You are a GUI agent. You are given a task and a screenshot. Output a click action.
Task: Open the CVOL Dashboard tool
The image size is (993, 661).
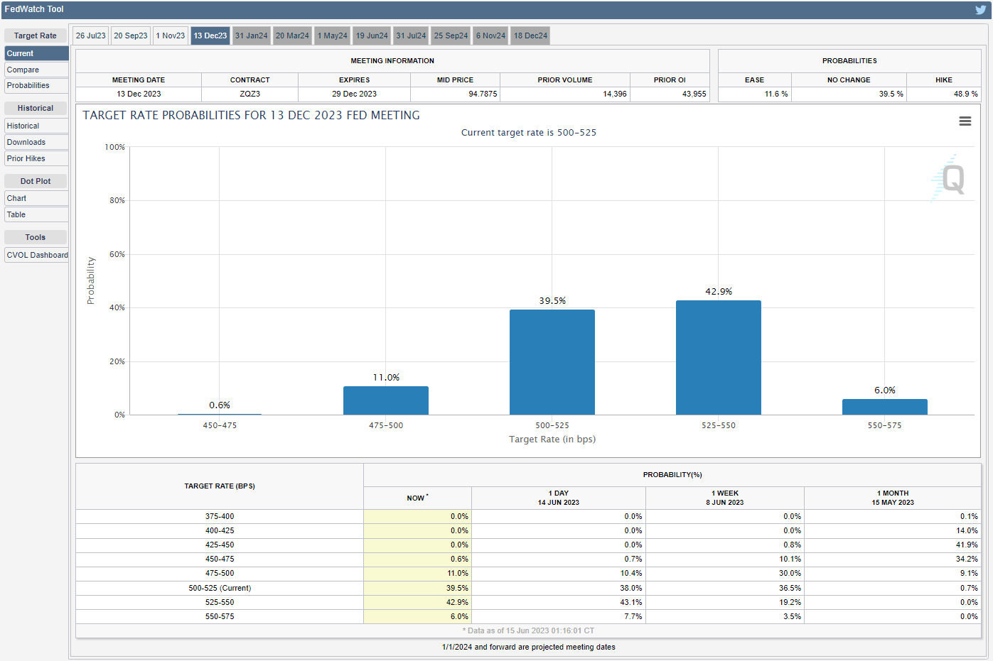(x=36, y=255)
